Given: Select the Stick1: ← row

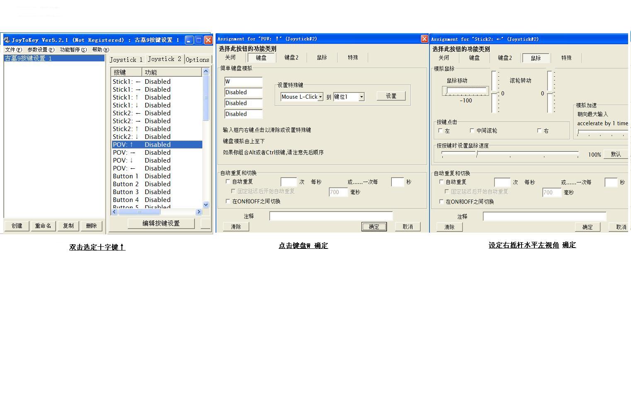Looking at the screenshot, I should click(157, 81).
